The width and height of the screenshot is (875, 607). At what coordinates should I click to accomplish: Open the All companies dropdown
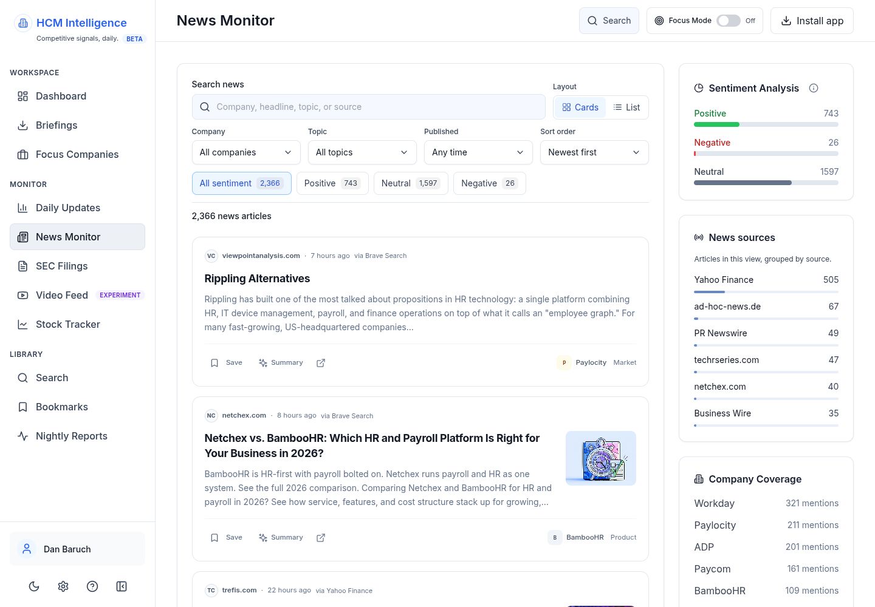(246, 152)
